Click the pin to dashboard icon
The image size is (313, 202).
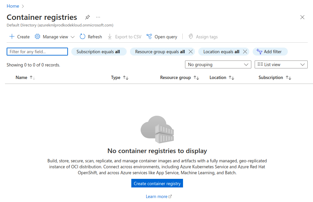[88, 17]
